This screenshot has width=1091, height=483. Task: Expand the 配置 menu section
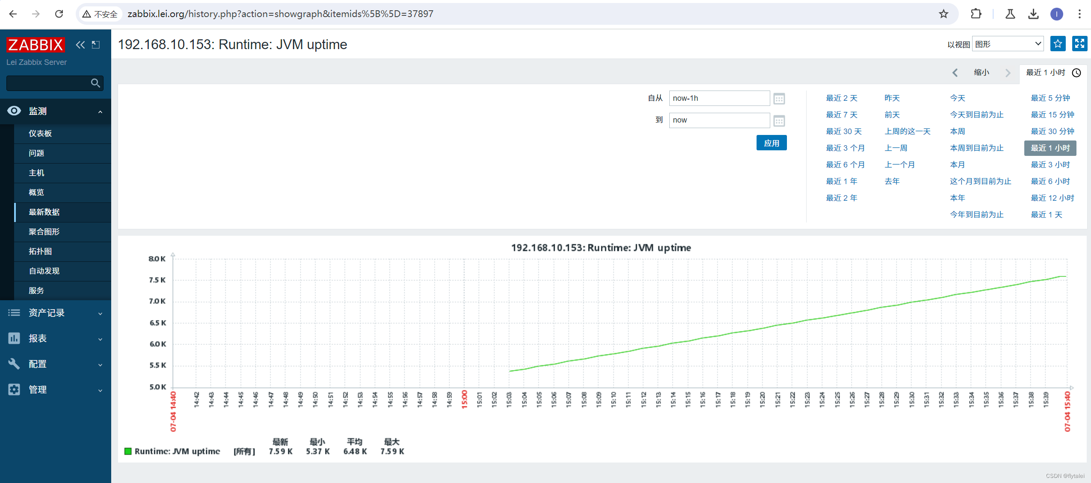point(100,364)
